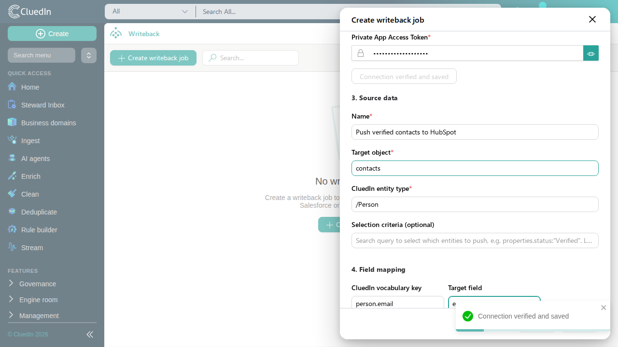Close the Create writeback job panel
618x347 pixels.
click(x=592, y=19)
